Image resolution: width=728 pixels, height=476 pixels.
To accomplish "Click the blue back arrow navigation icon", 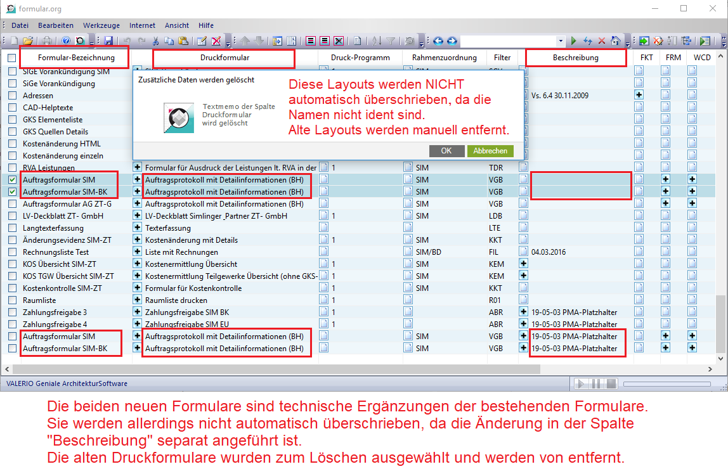I will pyautogui.click(x=438, y=41).
